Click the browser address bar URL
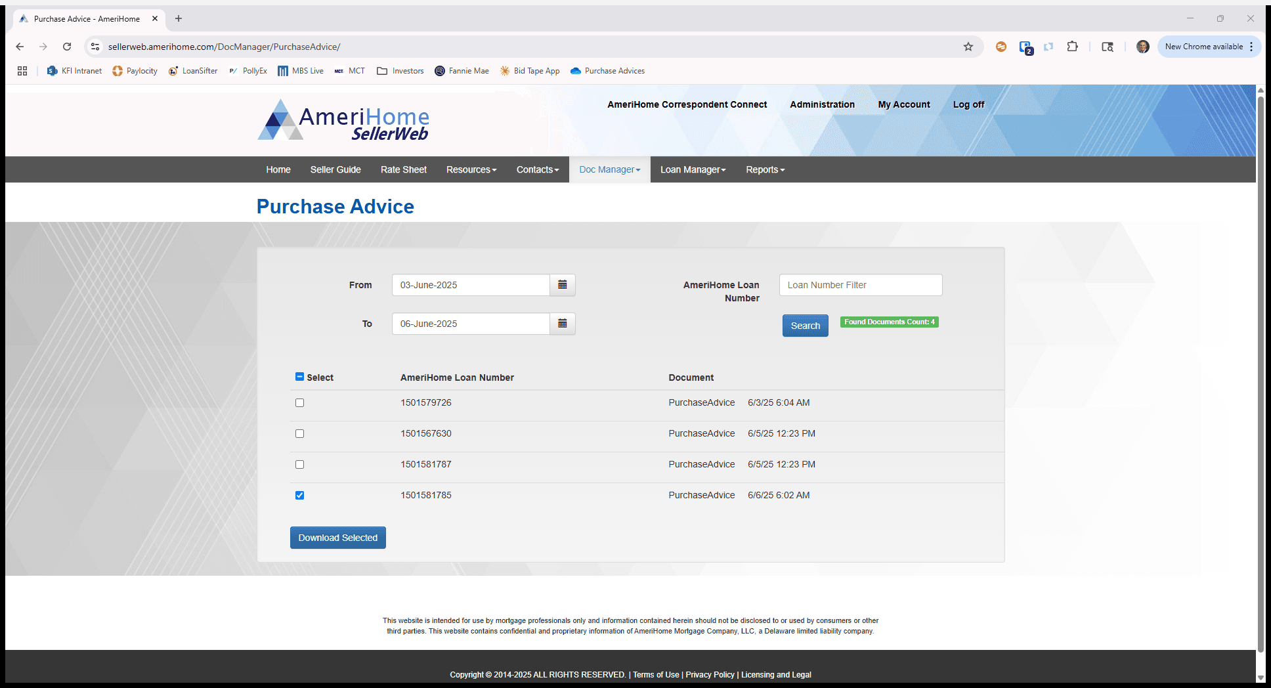 (x=224, y=47)
